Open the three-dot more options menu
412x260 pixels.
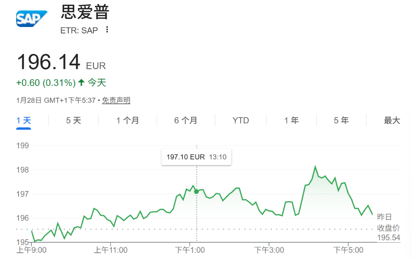coord(107,30)
